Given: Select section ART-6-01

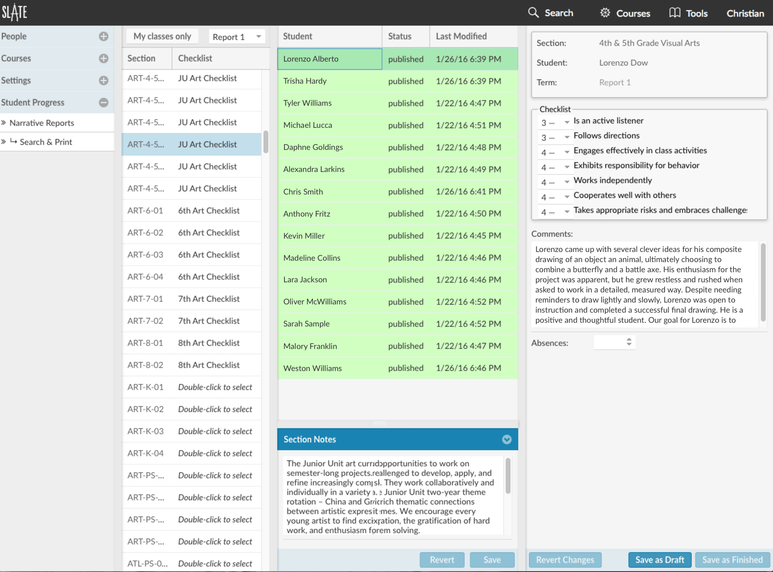Looking at the screenshot, I should (x=192, y=211).
